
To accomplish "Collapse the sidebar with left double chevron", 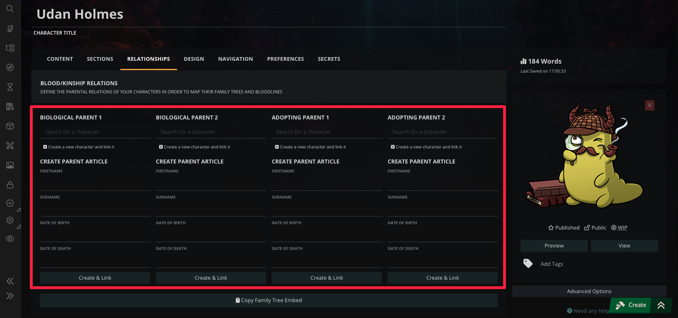I will [10, 281].
